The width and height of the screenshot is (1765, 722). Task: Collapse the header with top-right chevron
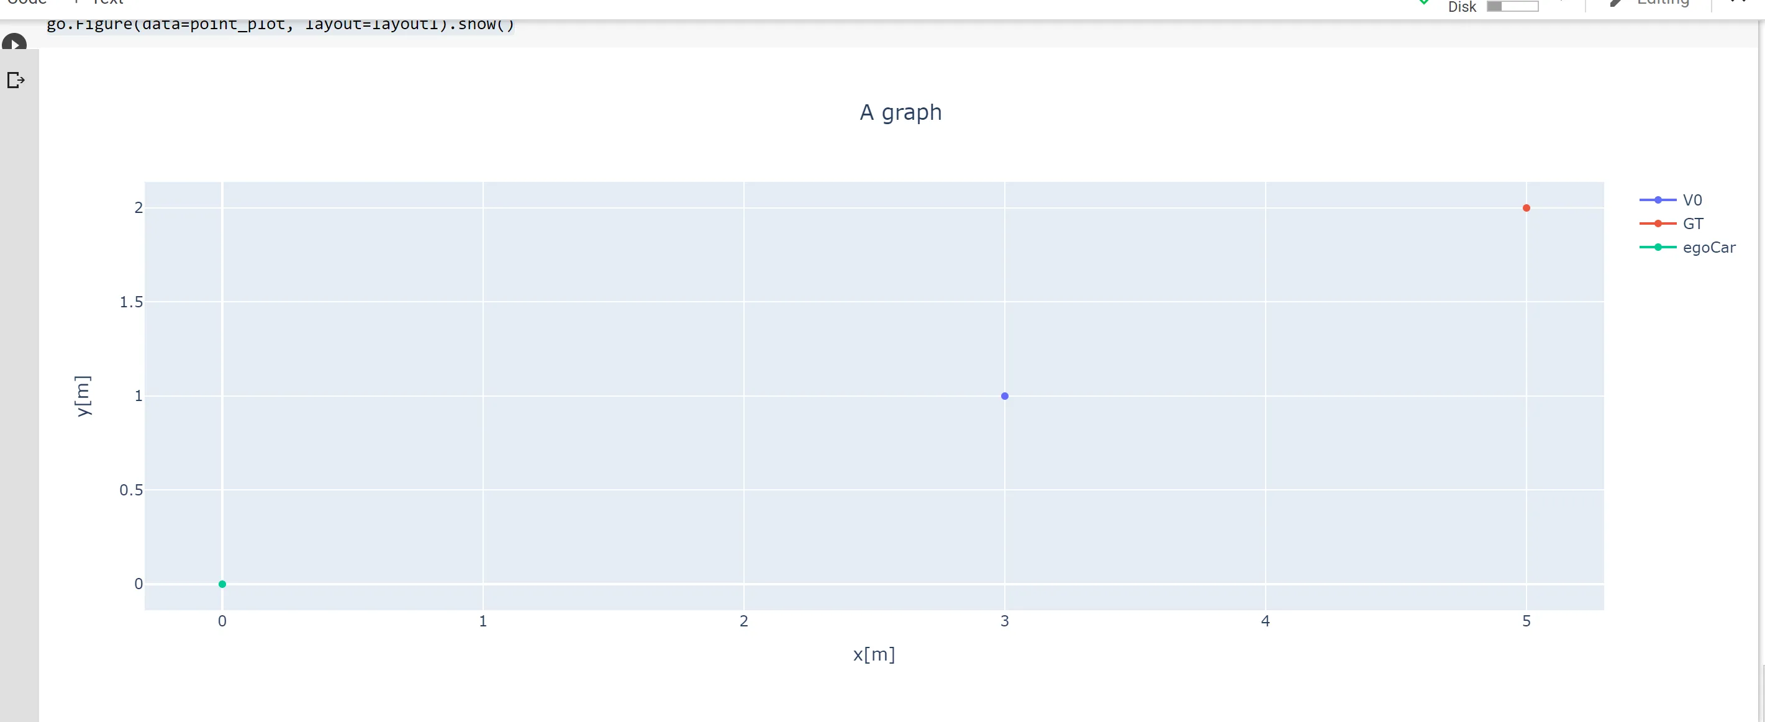[1739, 2]
